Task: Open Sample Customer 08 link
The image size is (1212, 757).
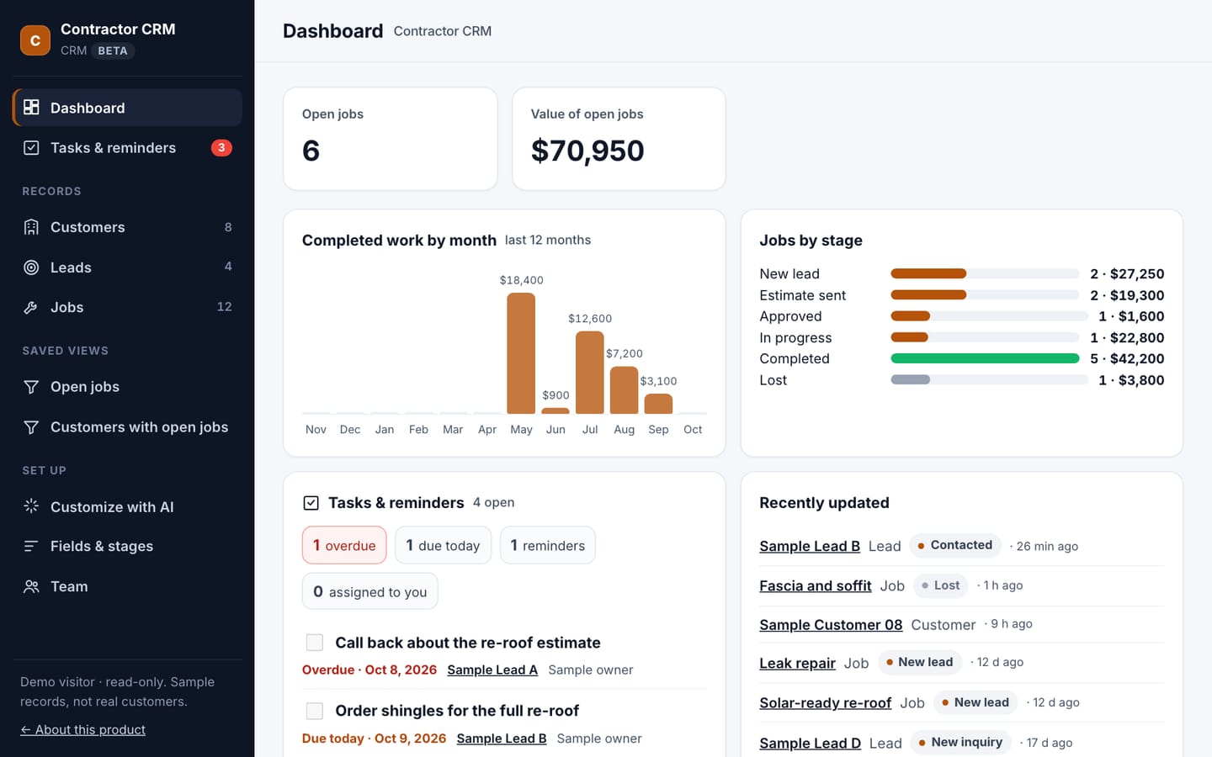Action: 831,625
